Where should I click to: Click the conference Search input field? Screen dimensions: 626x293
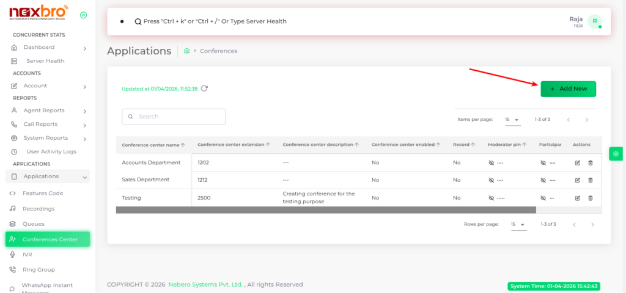pyautogui.click(x=174, y=117)
